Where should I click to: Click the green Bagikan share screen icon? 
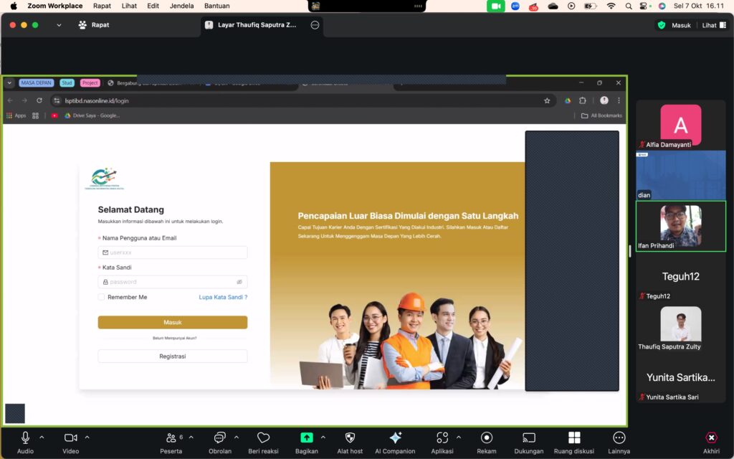306,438
